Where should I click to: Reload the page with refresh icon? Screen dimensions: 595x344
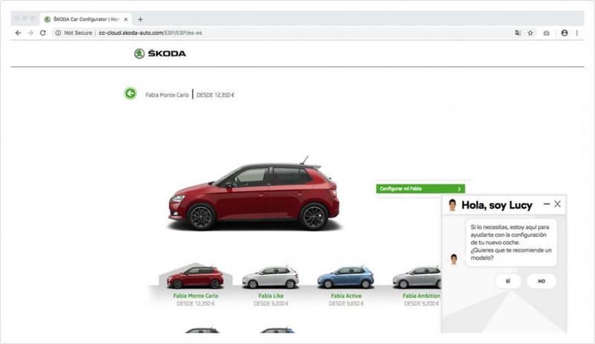[43, 33]
